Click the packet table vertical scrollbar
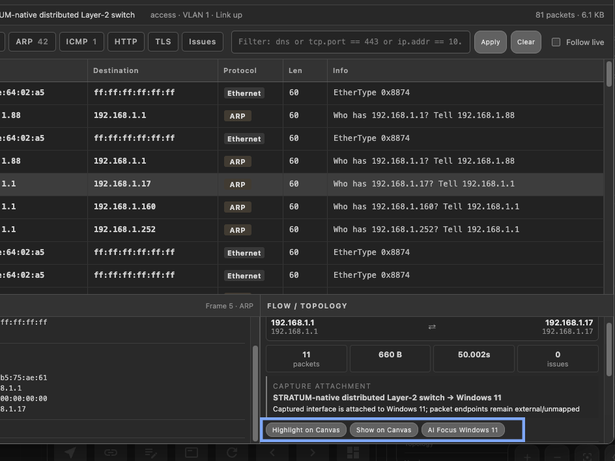 coord(608,74)
